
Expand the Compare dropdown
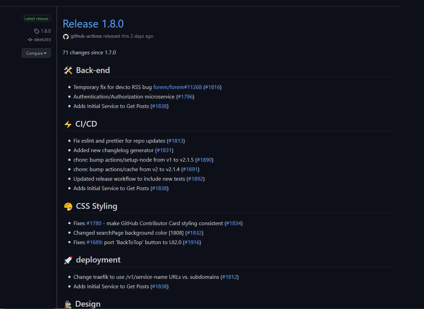point(36,53)
